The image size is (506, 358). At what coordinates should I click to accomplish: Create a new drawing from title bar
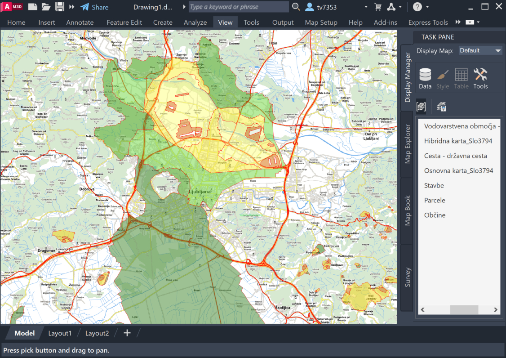click(x=33, y=7)
